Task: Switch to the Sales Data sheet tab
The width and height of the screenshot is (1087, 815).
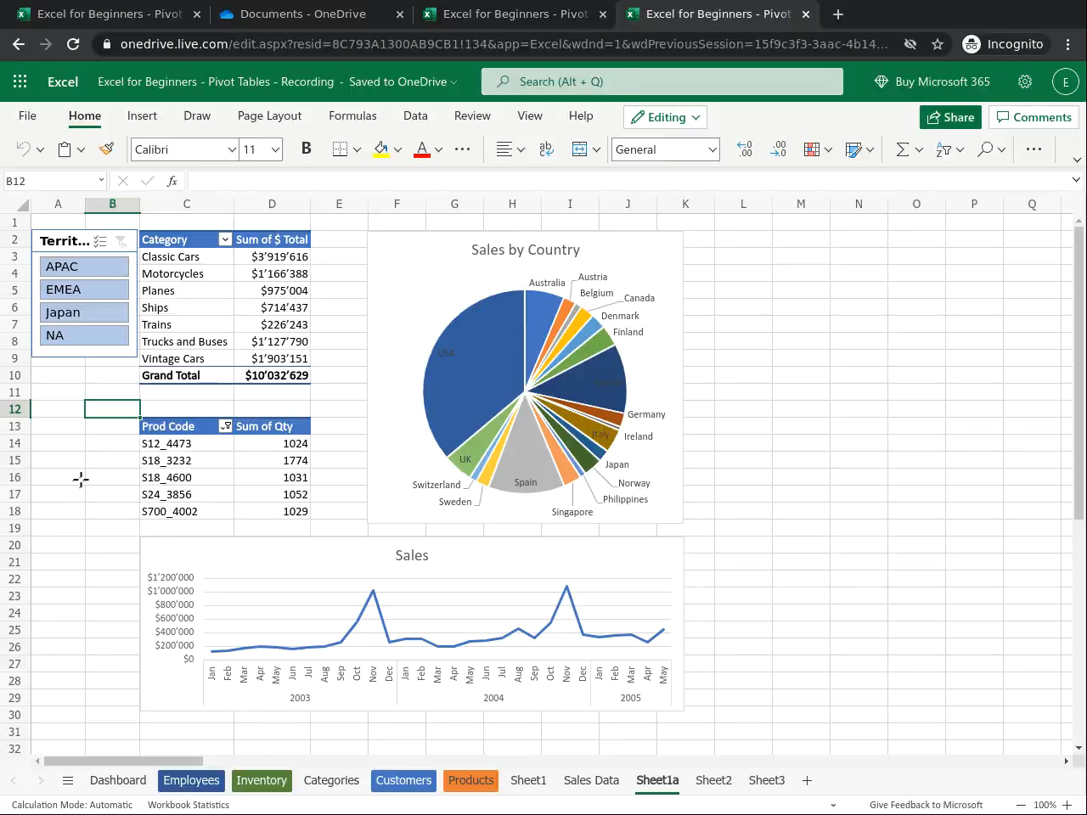Action: (591, 780)
